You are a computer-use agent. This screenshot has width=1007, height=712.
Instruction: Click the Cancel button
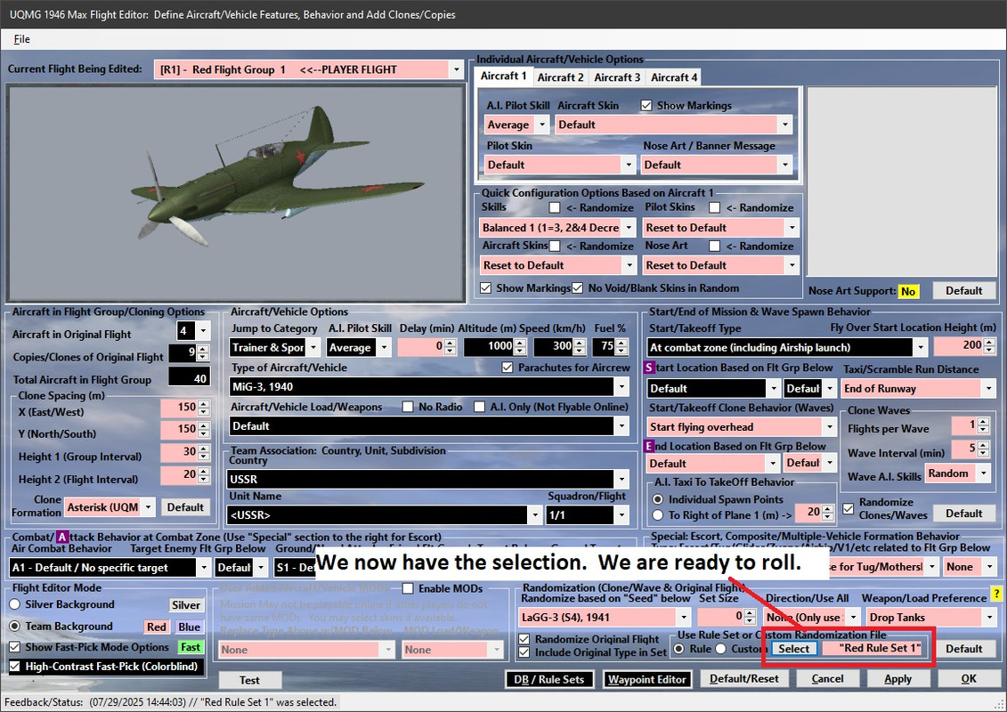(826, 678)
